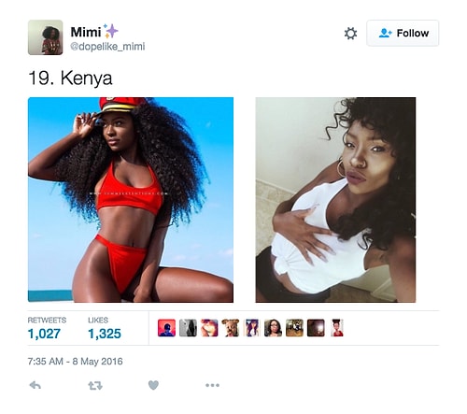Click the dog face liker avatar

tap(231, 328)
